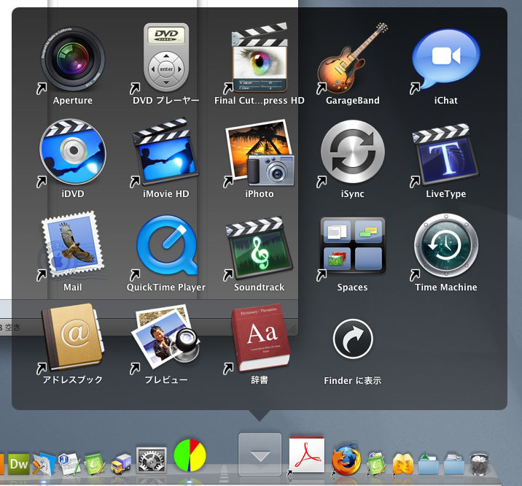Launch QuickTime Player
The image size is (522, 486).
166,245
